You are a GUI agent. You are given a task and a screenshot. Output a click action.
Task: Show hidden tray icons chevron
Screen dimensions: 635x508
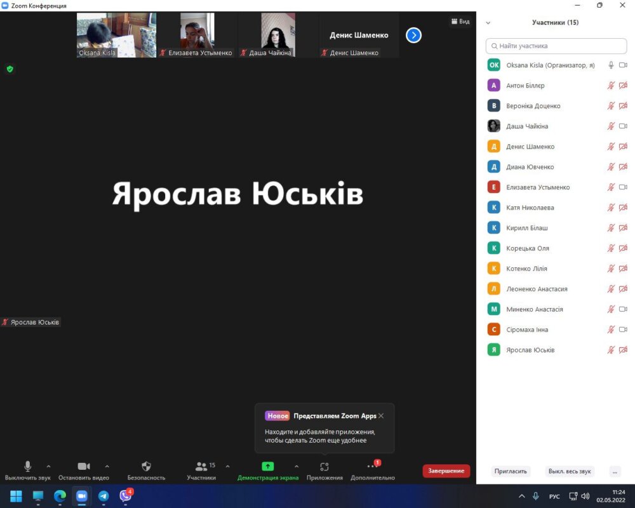[521, 496]
